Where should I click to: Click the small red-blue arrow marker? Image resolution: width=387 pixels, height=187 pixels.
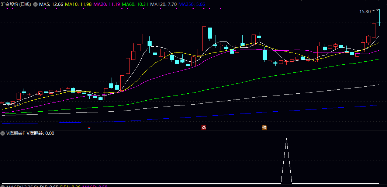(89, 128)
